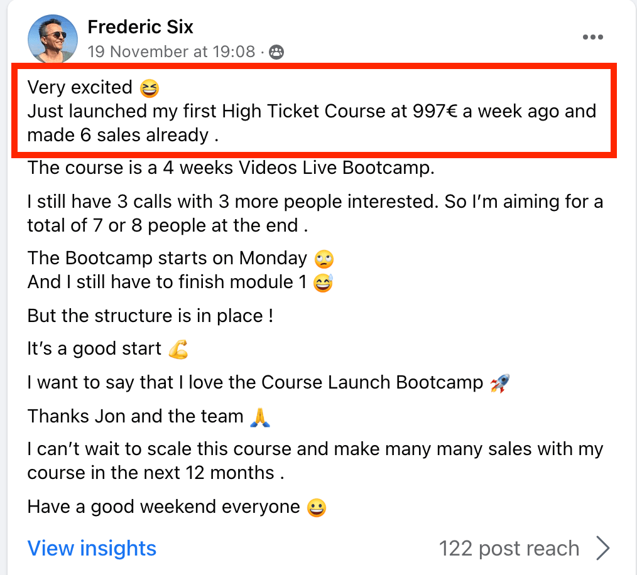
Task: Click the group audience icon beside timestamp
Action: (276, 52)
